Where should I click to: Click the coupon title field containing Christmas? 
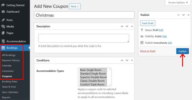[x=84, y=15]
